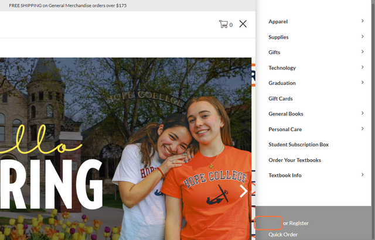Expand the Gifts submenu chevron
The image size is (375, 240).
(363, 52)
